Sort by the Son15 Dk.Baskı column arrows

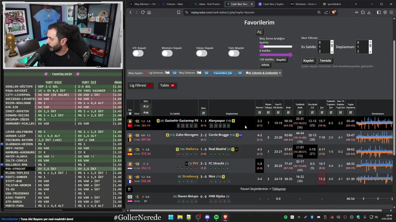[x=278, y=113]
